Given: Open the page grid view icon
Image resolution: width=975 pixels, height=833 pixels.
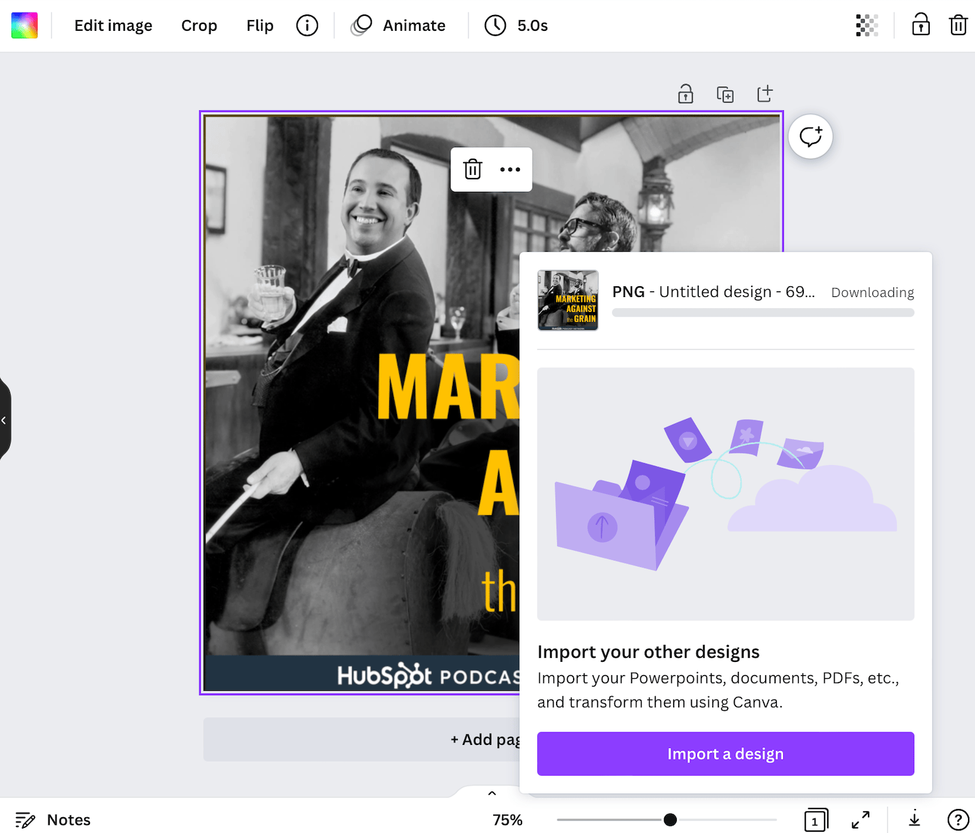Looking at the screenshot, I should (816, 820).
